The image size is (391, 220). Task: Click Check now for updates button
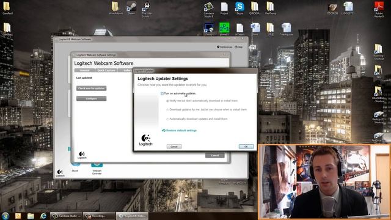(91, 88)
